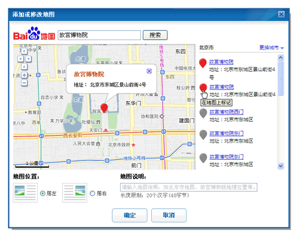299x238 pixels.
Task: Click the 协和医院 label on the map
Action: pyautogui.click(x=149, y=116)
